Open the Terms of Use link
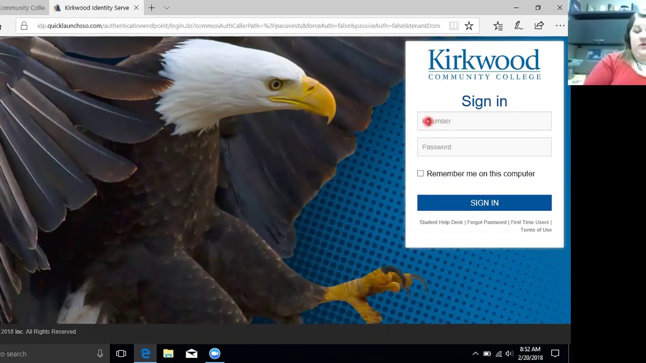 pos(536,230)
